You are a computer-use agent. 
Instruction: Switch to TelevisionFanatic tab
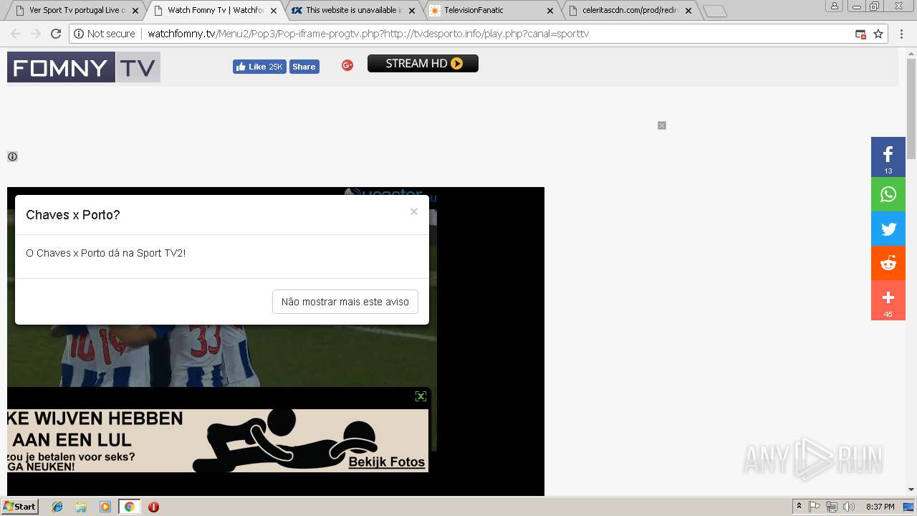pos(491,10)
